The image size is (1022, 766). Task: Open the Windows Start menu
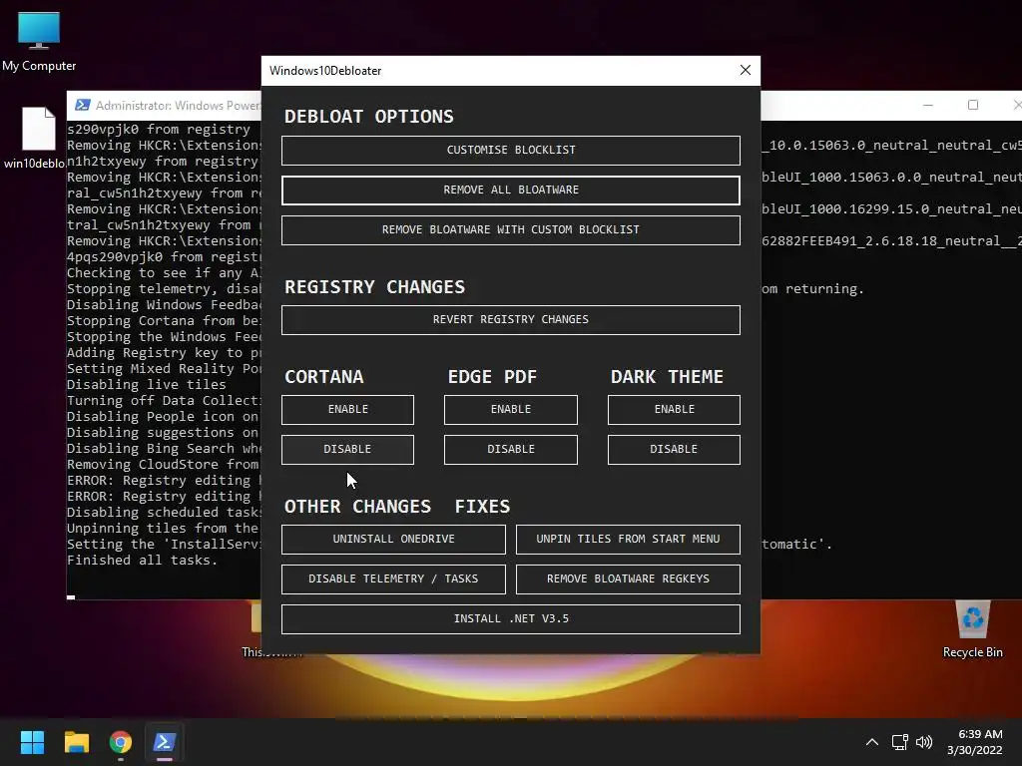(x=32, y=742)
